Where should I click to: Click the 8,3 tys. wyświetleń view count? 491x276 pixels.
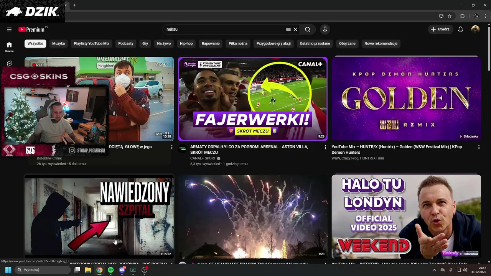[x=205, y=164]
